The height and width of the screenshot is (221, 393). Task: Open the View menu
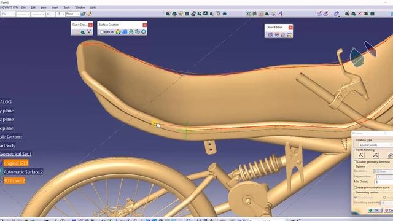tap(44, 7)
